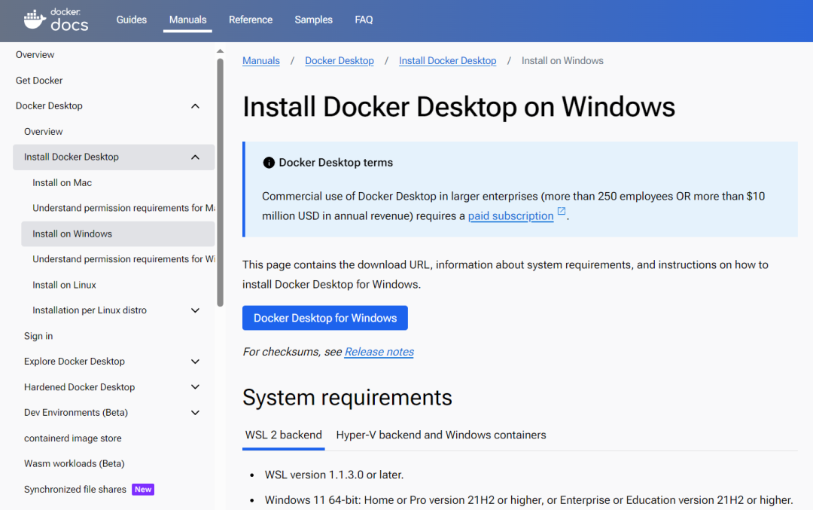Click the System requirements heading
The height and width of the screenshot is (510, 813).
pyautogui.click(x=347, y=398)
